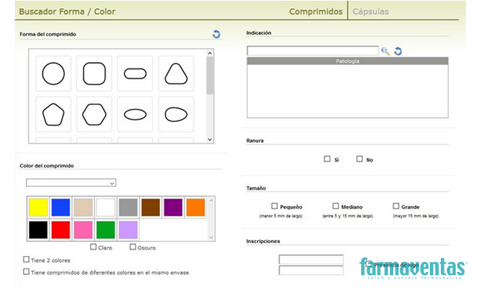Check Ranura No checkbox
Screen dimensions: 480x288
pyautogui.click(x=359, y=159)
